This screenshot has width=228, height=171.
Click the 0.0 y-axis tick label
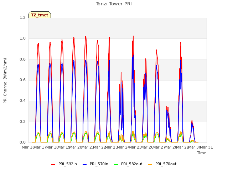point(23,142)
